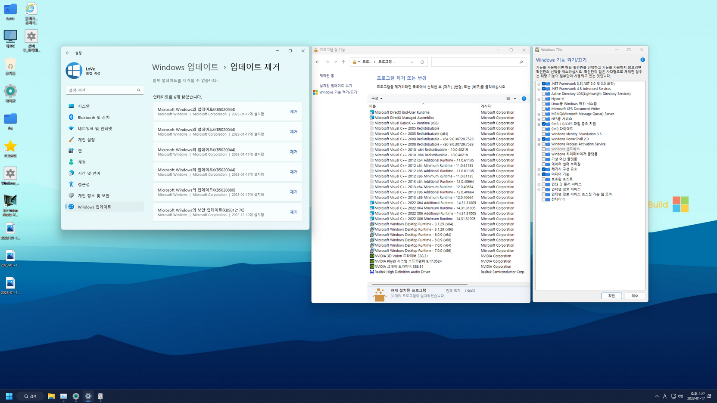
Task: Click the 게시자 column header
Action: [x=486, y=106]
